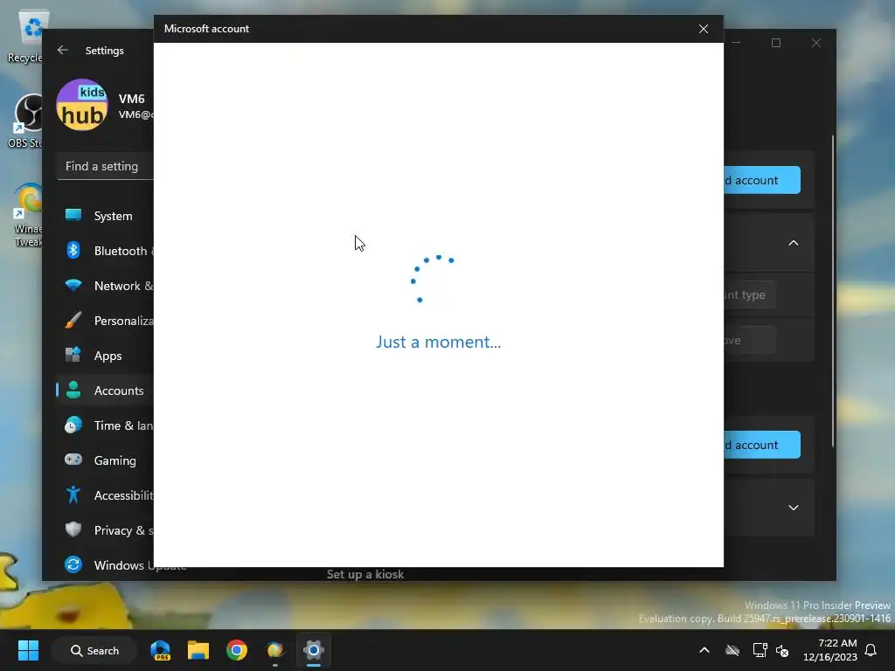Open Privacy & security settings
The width and height of the screenshot is (895, 671).
(105, 530)
